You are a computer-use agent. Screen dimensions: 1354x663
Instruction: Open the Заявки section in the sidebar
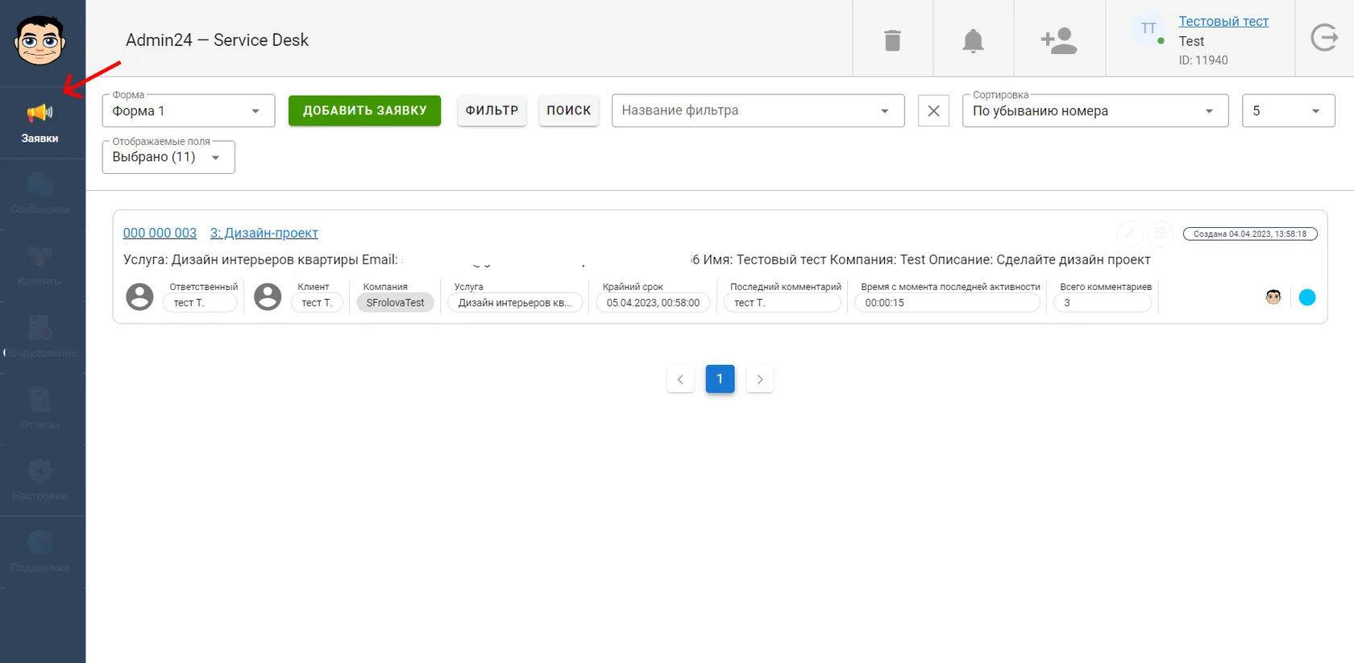pos(40,122)
